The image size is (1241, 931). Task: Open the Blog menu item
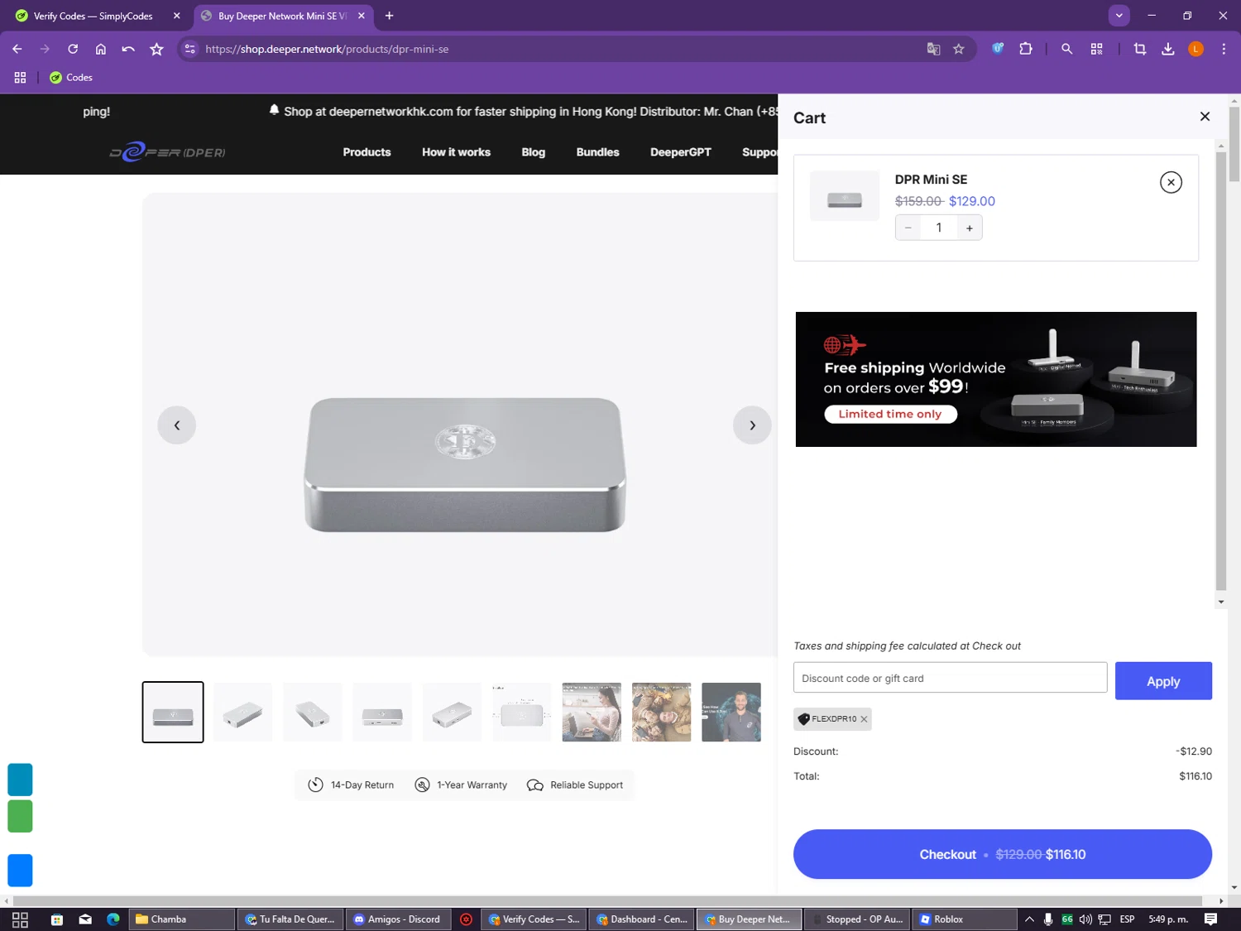tap(533, 152)
